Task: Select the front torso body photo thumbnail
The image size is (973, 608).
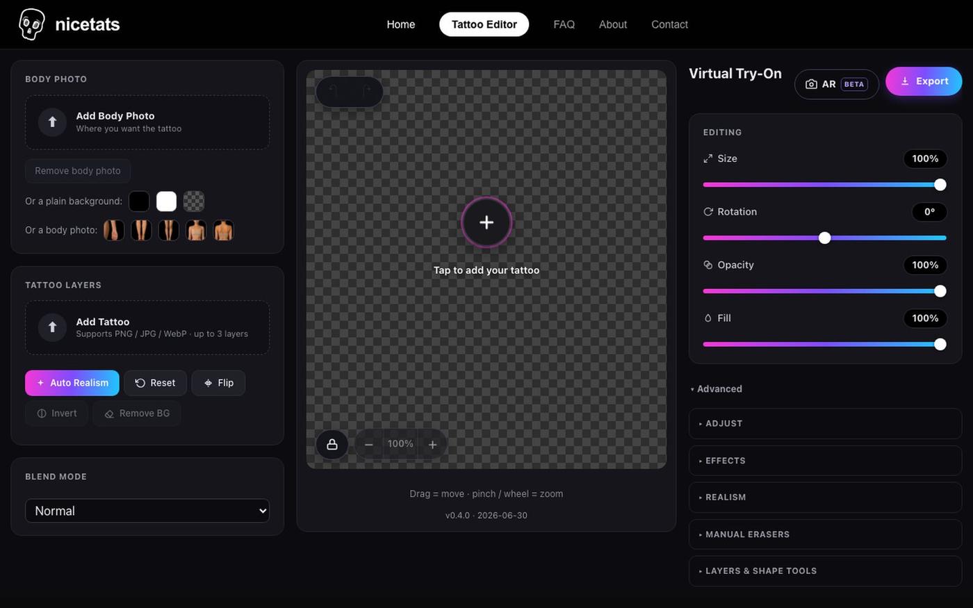Action: (196, 230)
